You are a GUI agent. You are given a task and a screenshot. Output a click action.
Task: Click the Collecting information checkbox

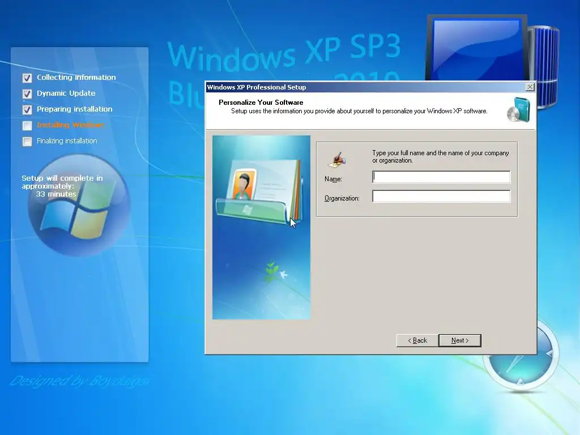pos(27,78)
